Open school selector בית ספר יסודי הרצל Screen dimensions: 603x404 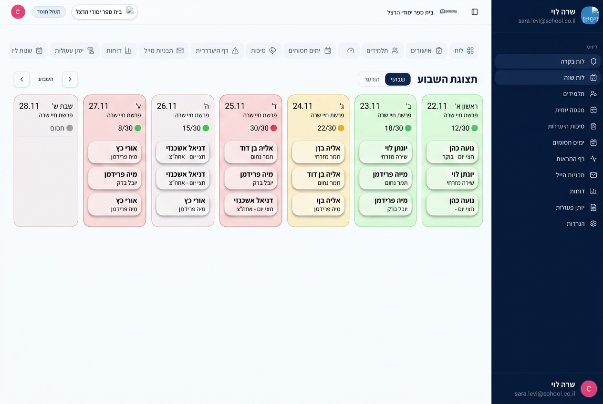pyautogui.click(x=104, y=12)
